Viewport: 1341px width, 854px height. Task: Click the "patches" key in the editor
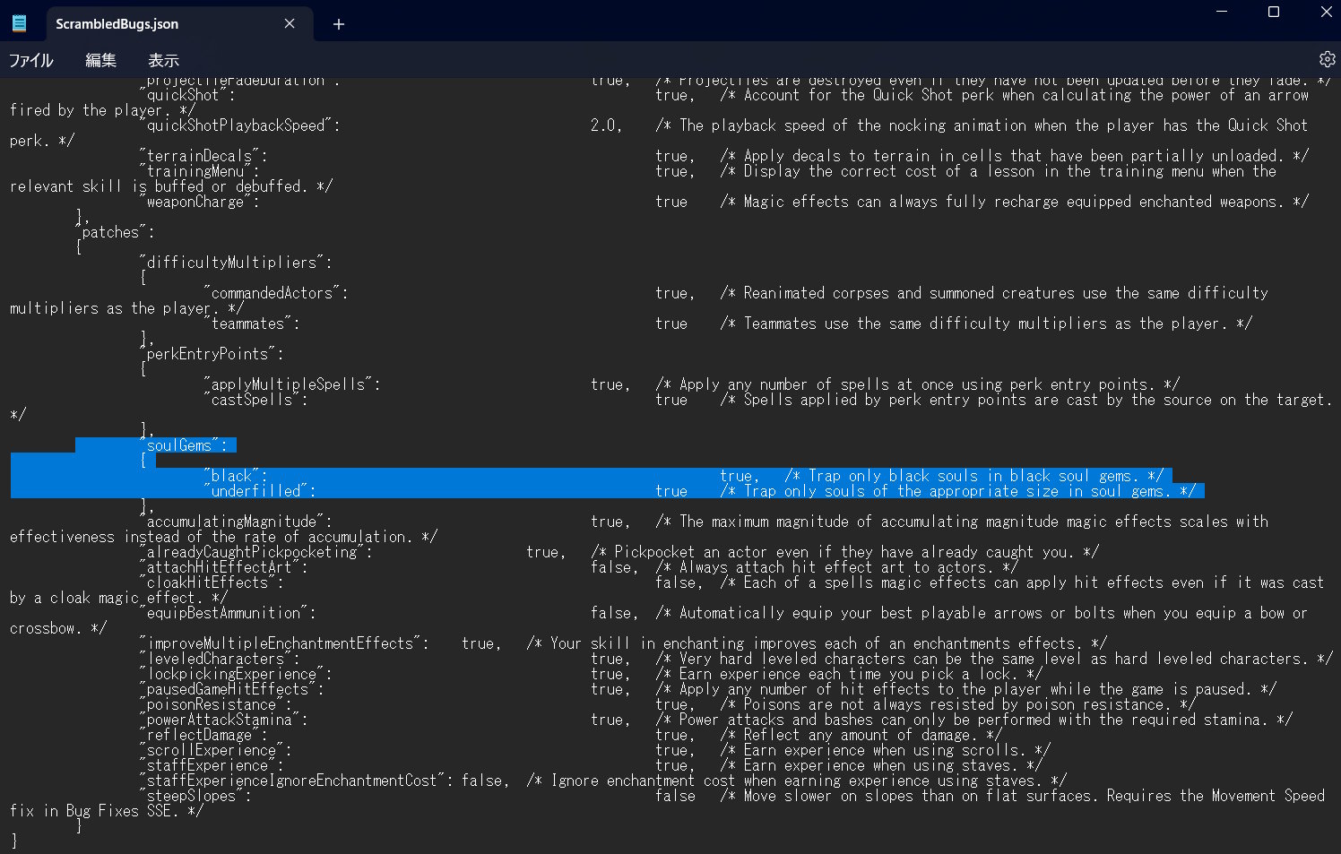110,232
